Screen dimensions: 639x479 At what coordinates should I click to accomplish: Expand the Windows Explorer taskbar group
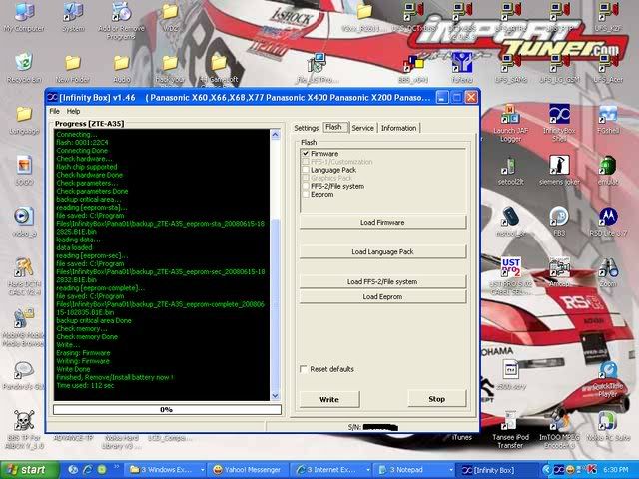coord(202,470)
